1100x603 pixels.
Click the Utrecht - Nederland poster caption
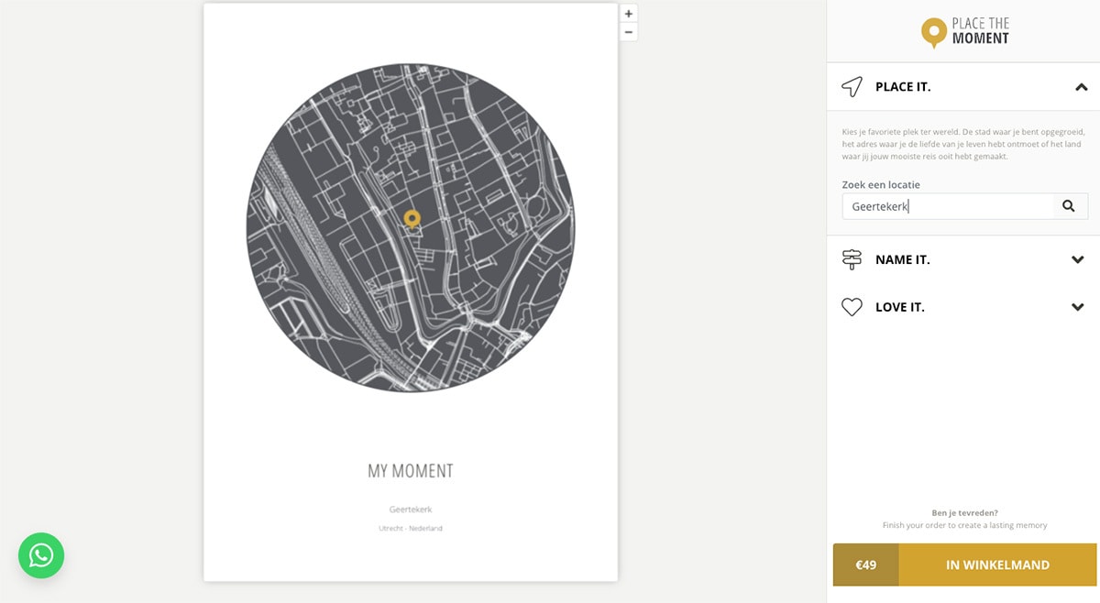[x=411, y=528]
